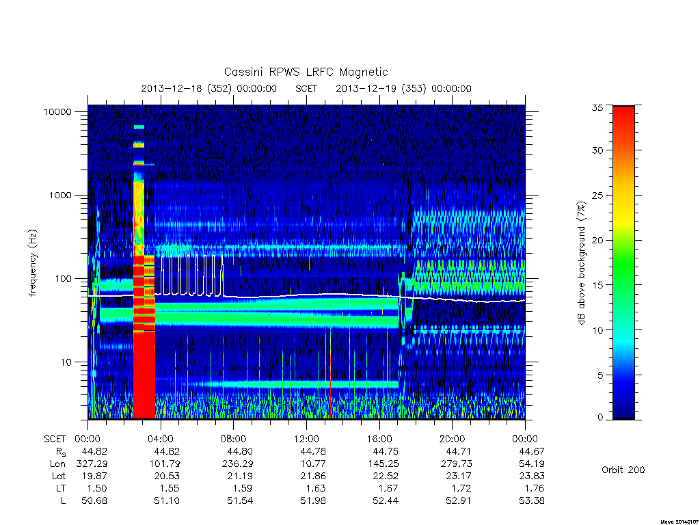
Task: Click the Rs value 44.75
Action: (386, 451)
